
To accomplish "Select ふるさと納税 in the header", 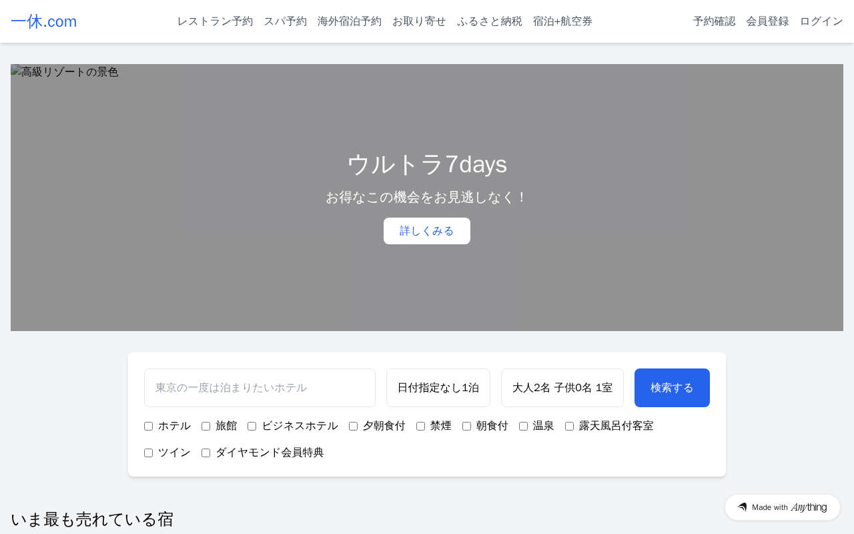I will tap(489, 21).
